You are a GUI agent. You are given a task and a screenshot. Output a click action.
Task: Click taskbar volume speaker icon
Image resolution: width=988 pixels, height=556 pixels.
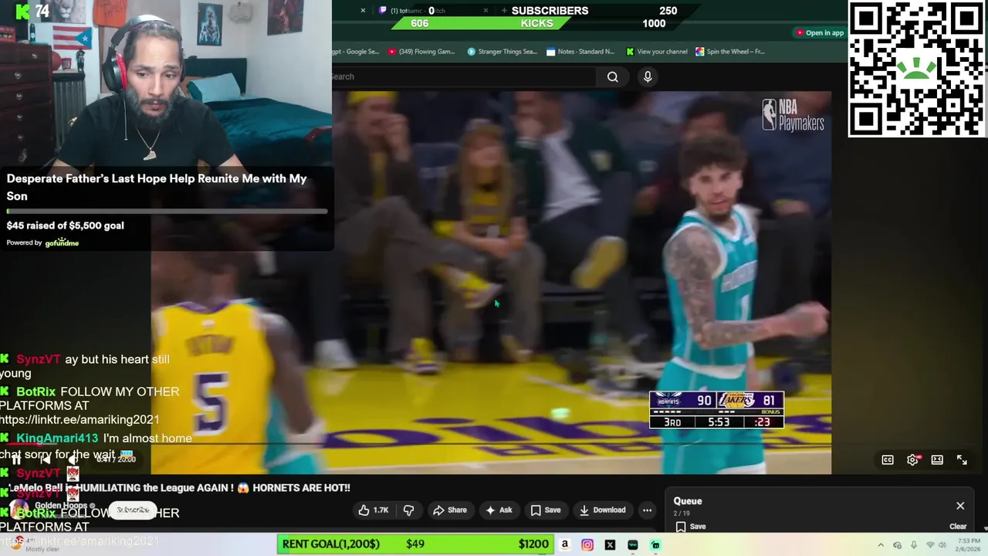[942, 545]
